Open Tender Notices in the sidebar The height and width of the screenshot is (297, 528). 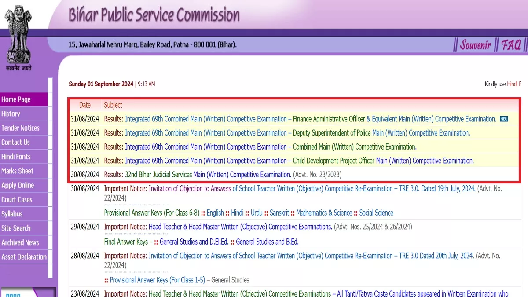(24, 128)
